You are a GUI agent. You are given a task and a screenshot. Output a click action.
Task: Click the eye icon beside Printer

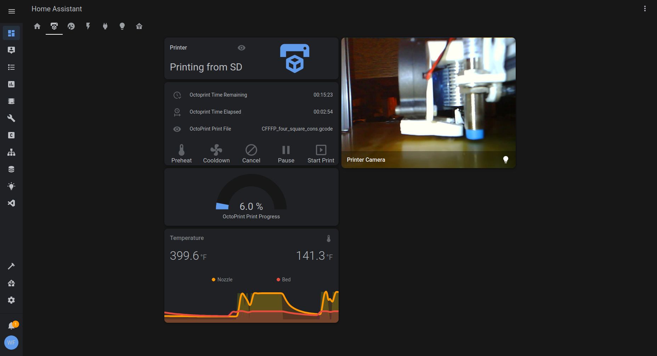(x=242, y=48)
